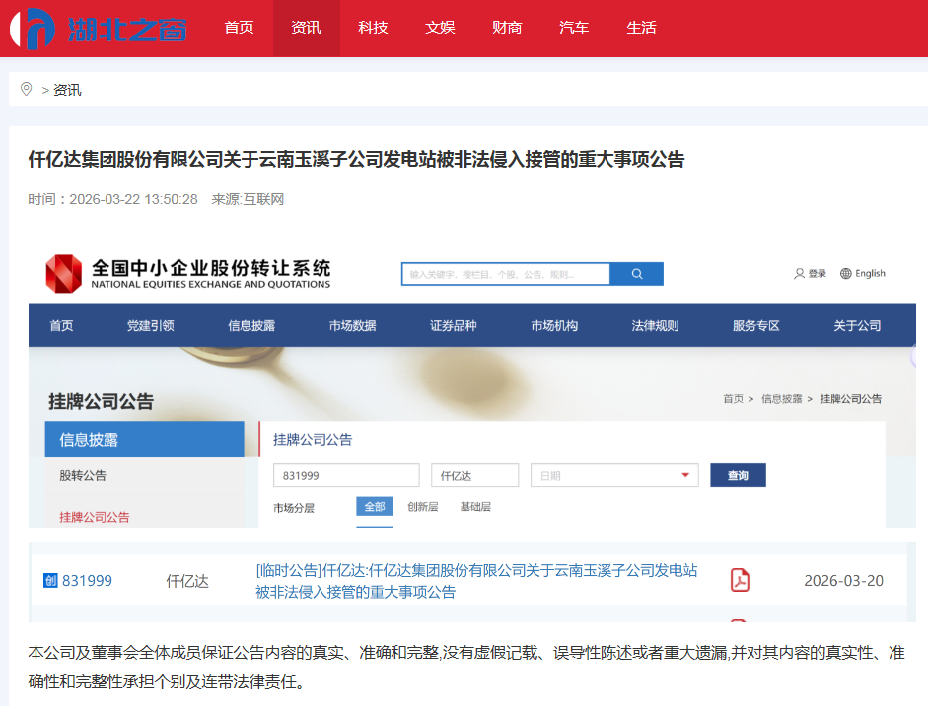Go to 首页 in the red top navigation
The height and width of the screenshot is (706, 928).
coord(239,28)
